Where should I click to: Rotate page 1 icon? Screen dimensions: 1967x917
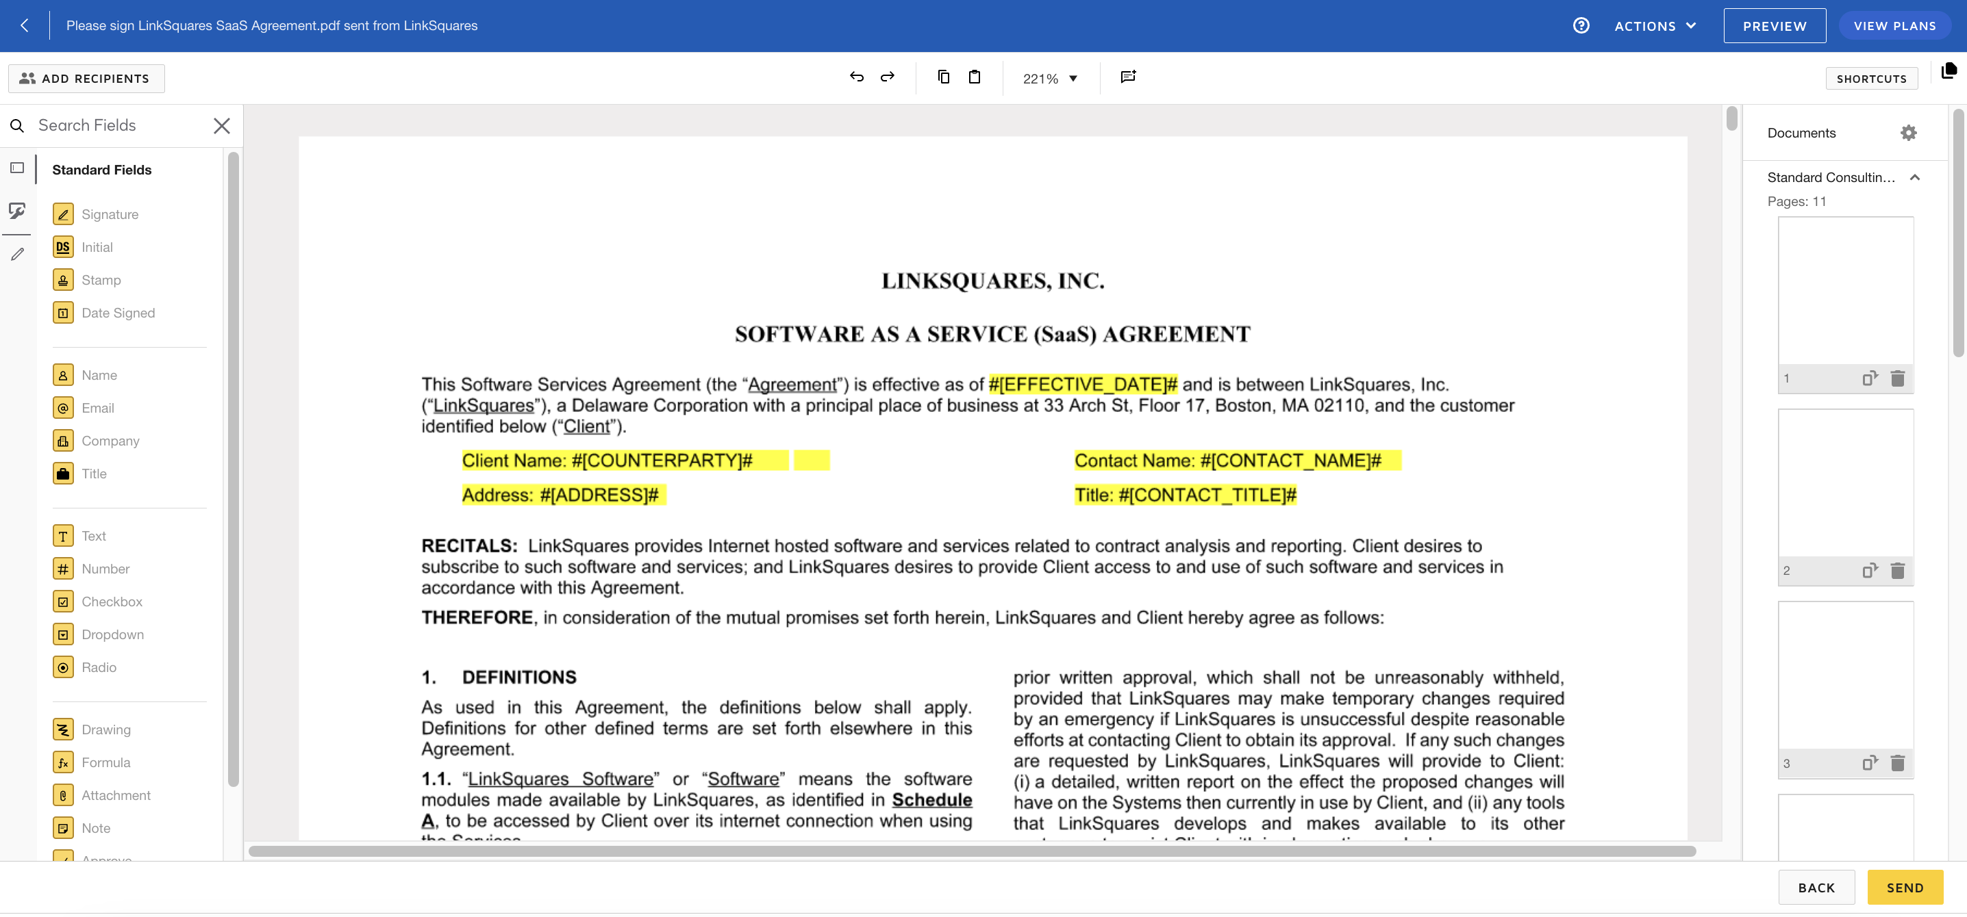click(x=1869, y=378)
